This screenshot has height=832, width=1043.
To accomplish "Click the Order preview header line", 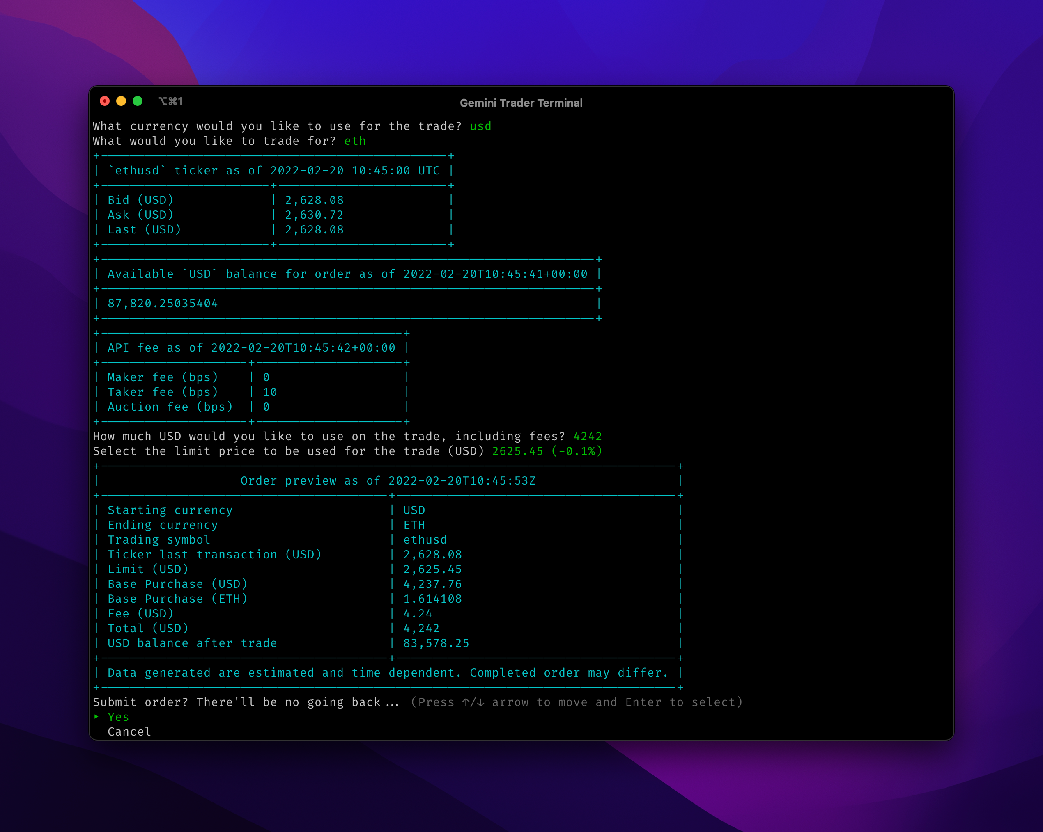I will pyautogui.click(x=388, y=481).
